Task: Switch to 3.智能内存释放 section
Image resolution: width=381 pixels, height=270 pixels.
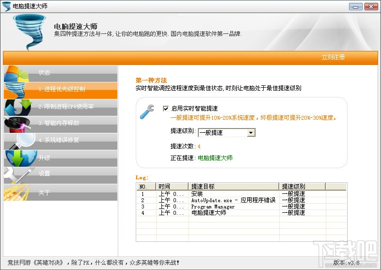Action: 61,124
